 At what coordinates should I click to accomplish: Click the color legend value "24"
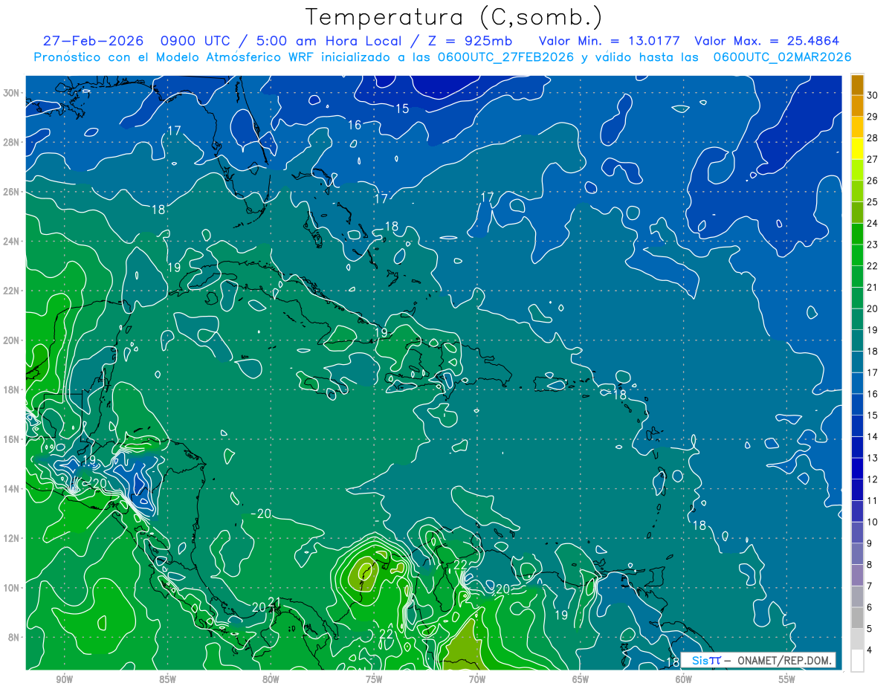click(x=872, y=224)
